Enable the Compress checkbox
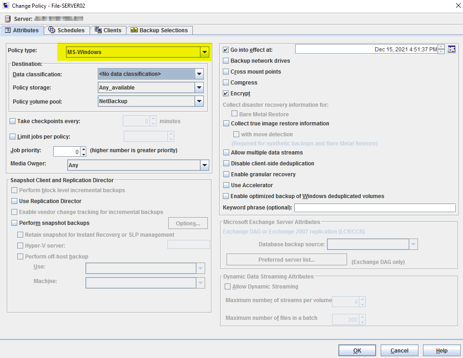 coord(226,83)
